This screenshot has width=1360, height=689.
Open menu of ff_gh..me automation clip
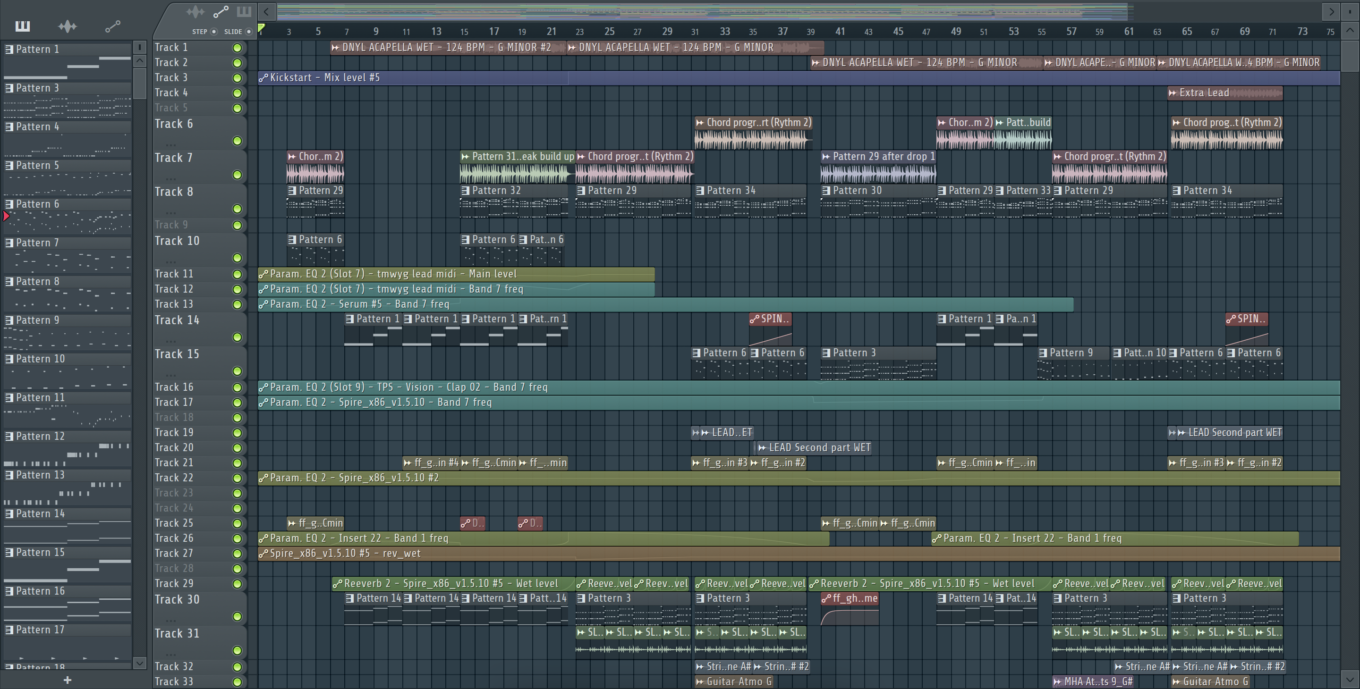coord(826,598)
